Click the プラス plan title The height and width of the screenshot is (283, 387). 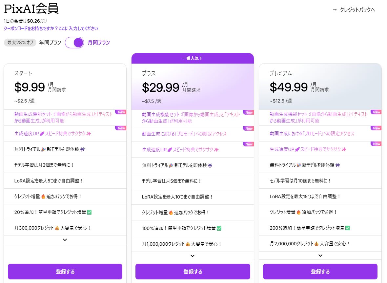(149, 73)
